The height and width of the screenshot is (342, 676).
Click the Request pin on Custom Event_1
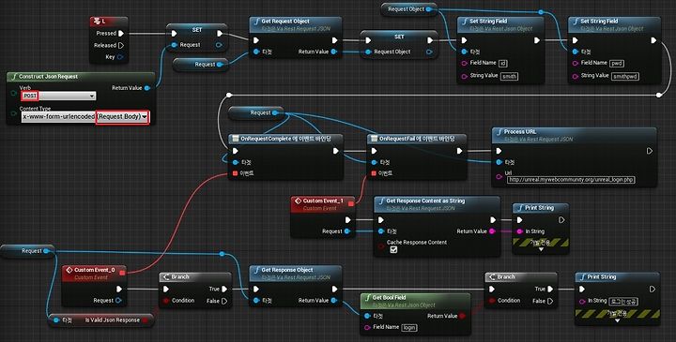point(347,231)
